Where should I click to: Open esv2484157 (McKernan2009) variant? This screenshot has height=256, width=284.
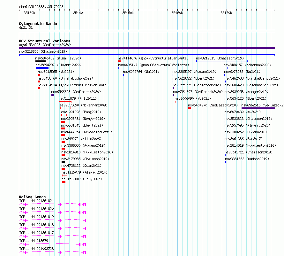pos(247,65)
